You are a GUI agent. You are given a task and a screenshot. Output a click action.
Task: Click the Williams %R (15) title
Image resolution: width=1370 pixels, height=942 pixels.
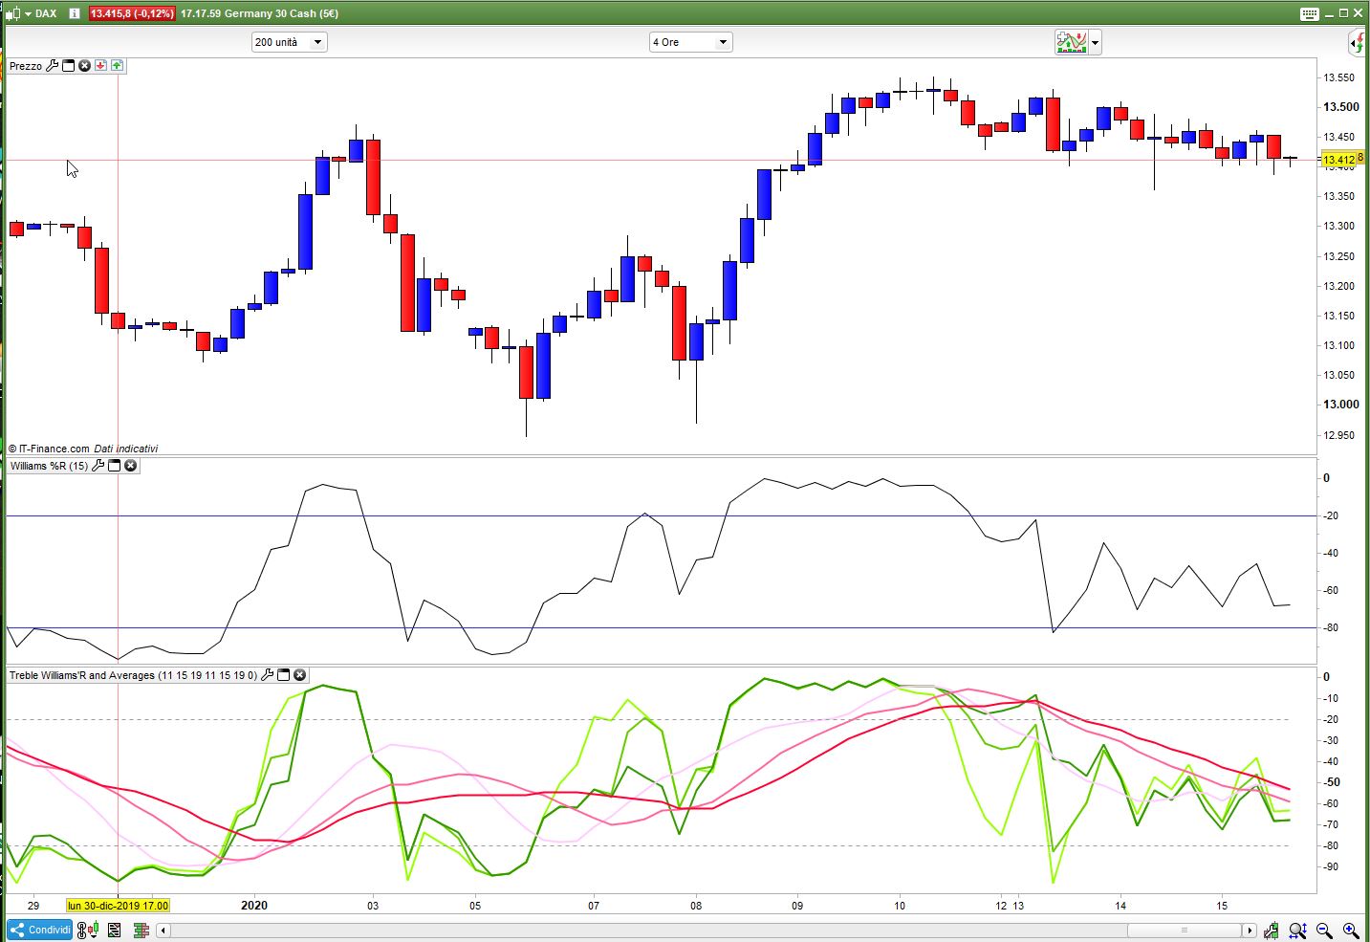[49, 466]
